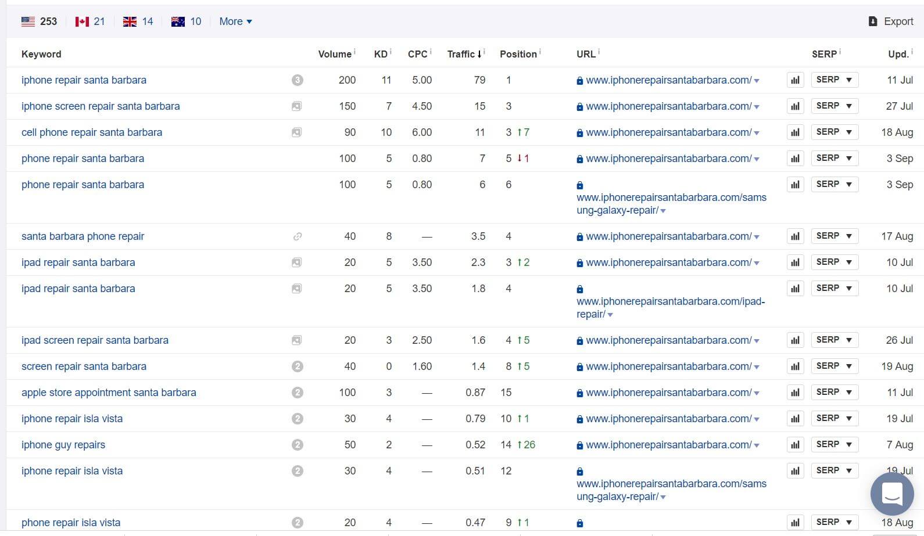
Task: Sort by the Volume column header
Action: 335,54
